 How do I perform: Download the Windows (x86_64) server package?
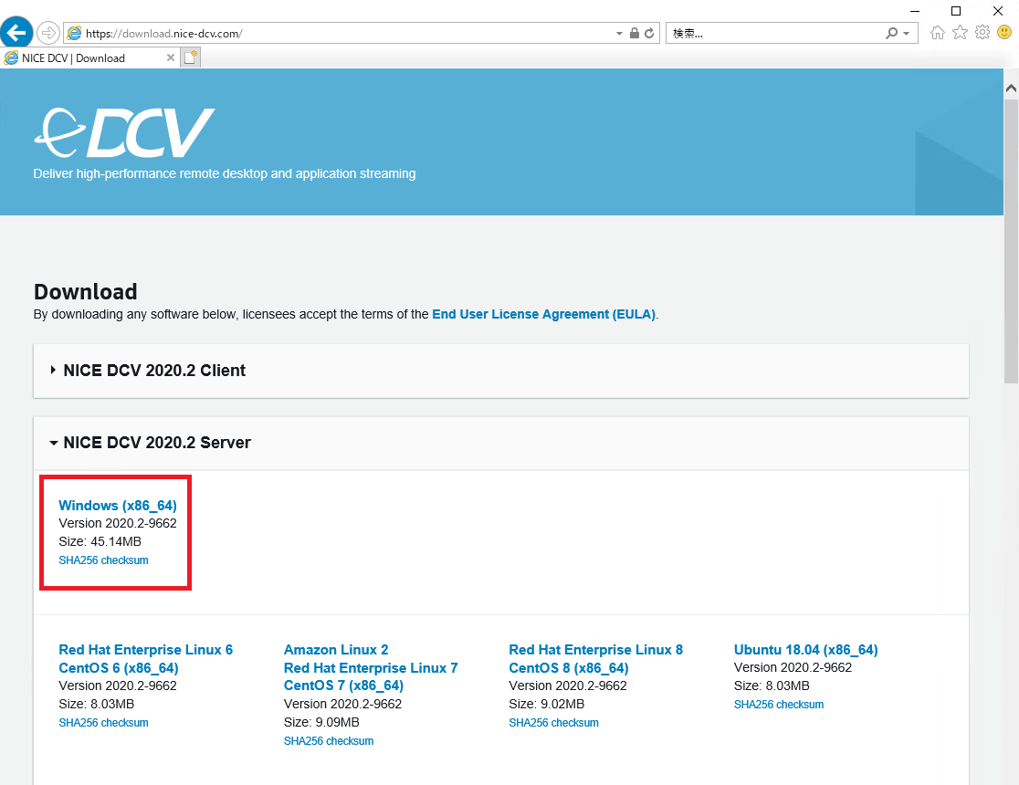click(118, 505)
